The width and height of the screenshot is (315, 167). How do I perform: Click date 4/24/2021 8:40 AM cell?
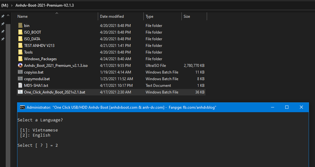[x=116, y=59]
